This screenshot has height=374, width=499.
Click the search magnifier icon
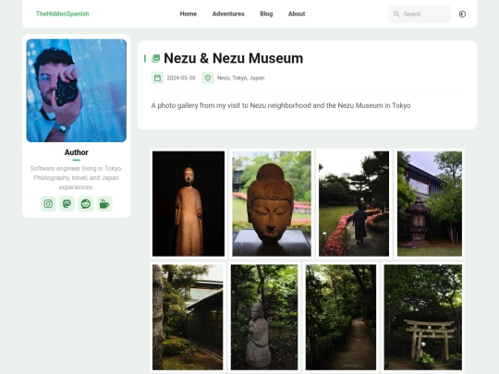[x=396, y=14]
